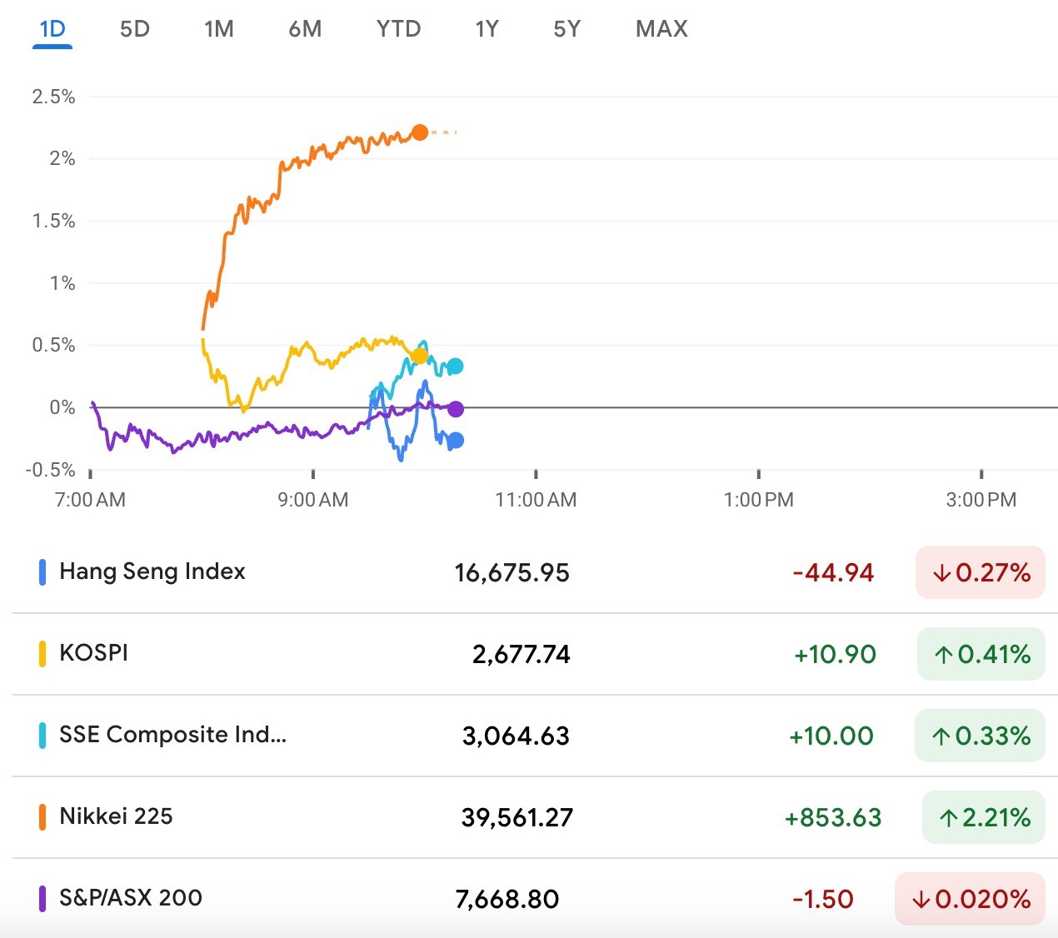The height and width of the screenshot is (938, 1058).
Task: Select the 1M time range tab
Action: coord(219,29)
